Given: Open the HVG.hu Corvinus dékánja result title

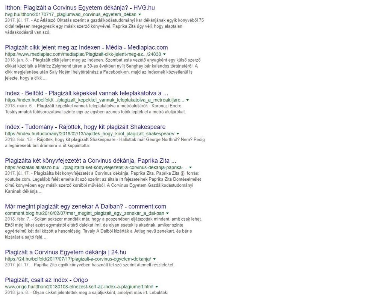Looking at the screenshot, I should 80,8.
